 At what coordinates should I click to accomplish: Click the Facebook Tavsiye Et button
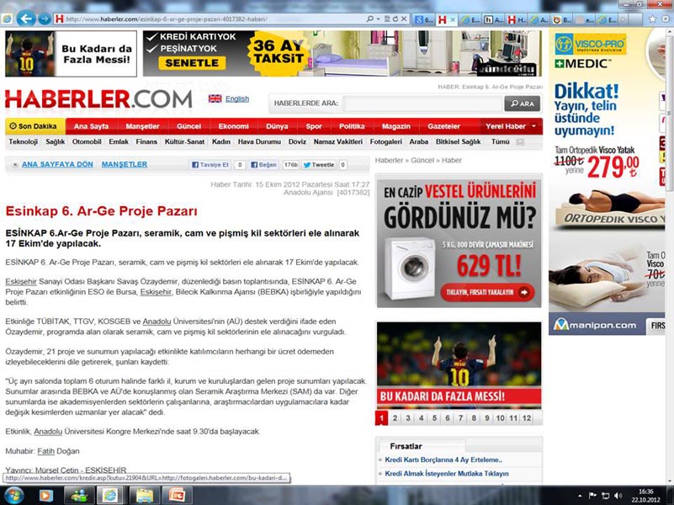click(x=210, y=165)
